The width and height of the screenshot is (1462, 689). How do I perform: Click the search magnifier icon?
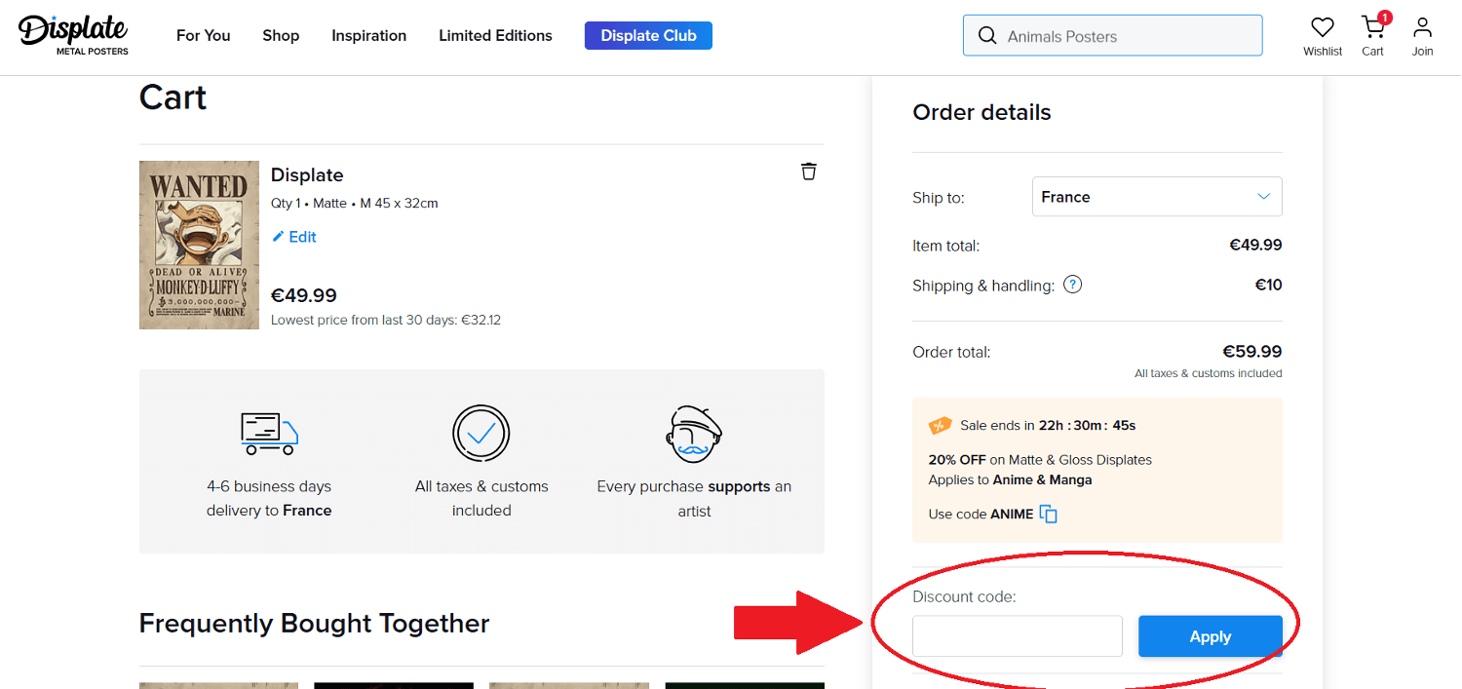[x=987, y=36]
